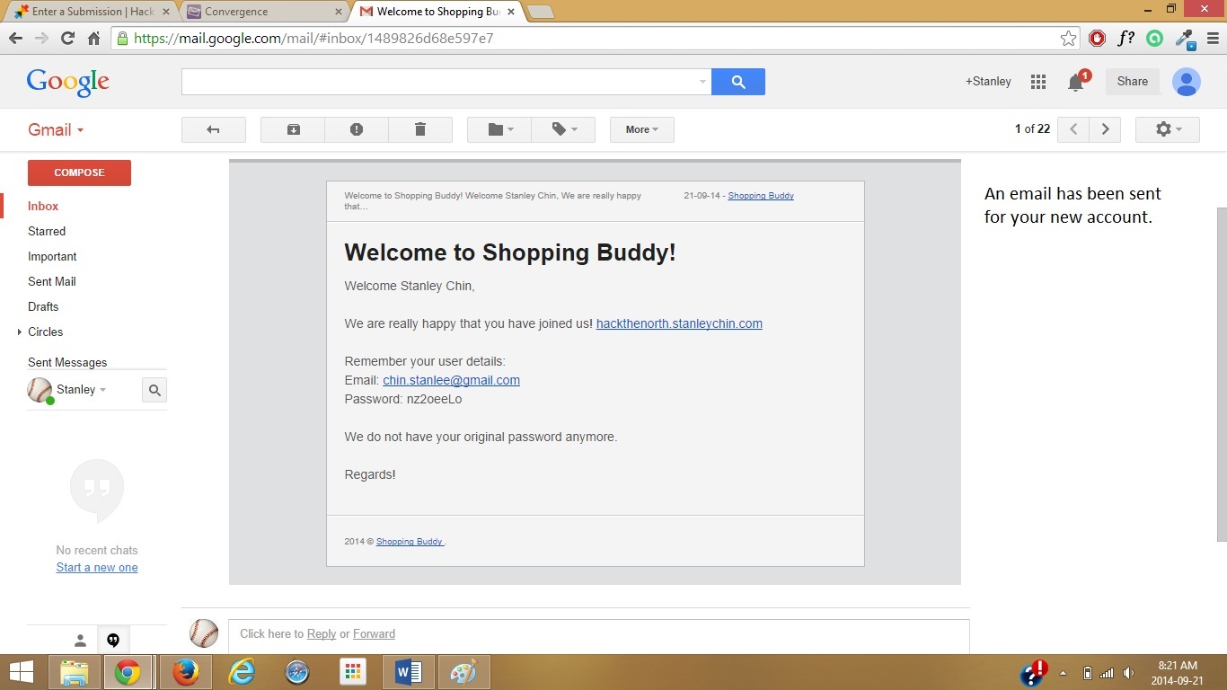1227x690 pixels.
Task: Show the newer email arrow
Action: point(1073,129)
